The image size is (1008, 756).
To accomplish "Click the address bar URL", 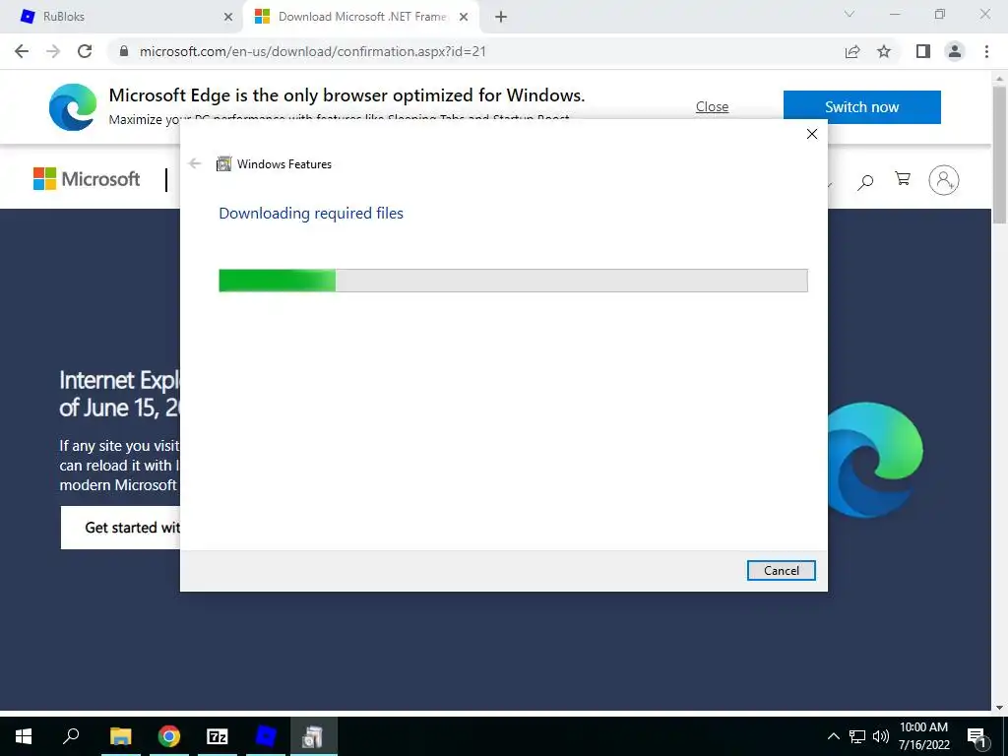I will coord(312,51).
